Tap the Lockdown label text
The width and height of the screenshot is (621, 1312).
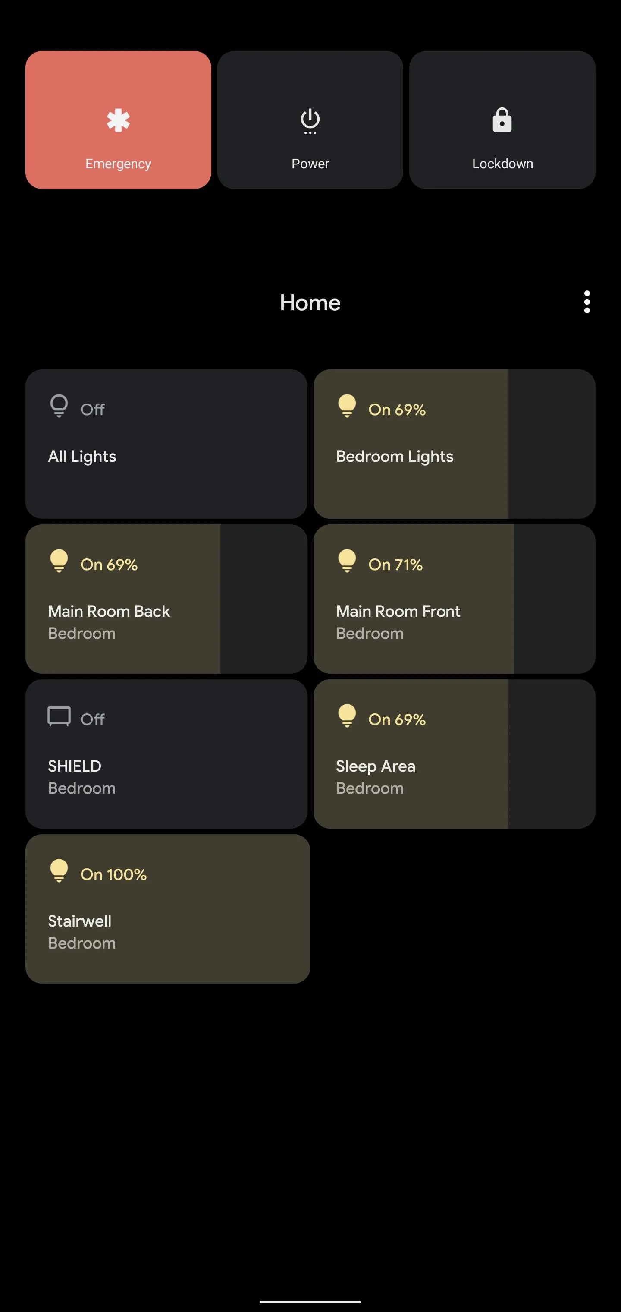coord(502,164)
